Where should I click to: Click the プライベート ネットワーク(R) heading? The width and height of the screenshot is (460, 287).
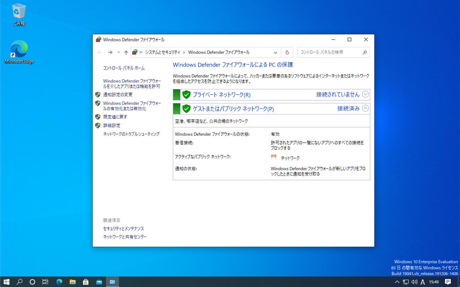pyautogui.click(x=221, y=95)
